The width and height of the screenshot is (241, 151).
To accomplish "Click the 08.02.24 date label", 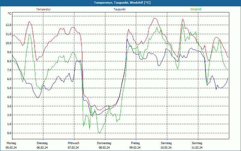I will point(104,148).
